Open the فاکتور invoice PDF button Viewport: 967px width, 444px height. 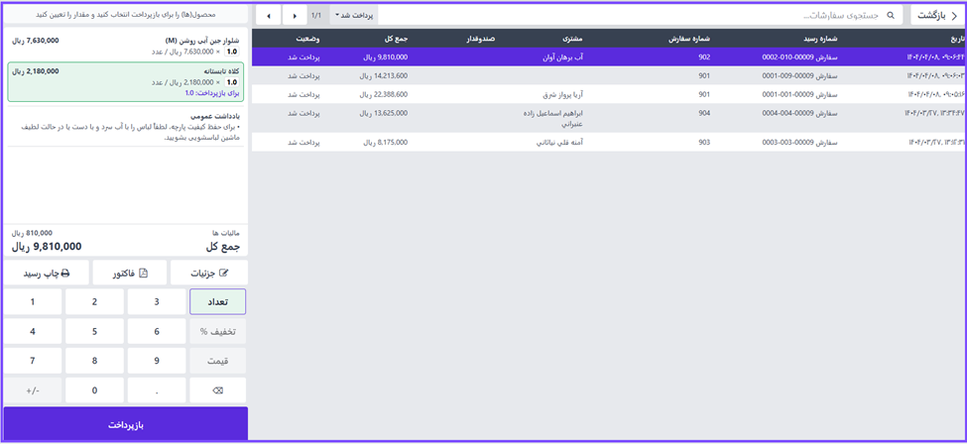click(130, 273)
